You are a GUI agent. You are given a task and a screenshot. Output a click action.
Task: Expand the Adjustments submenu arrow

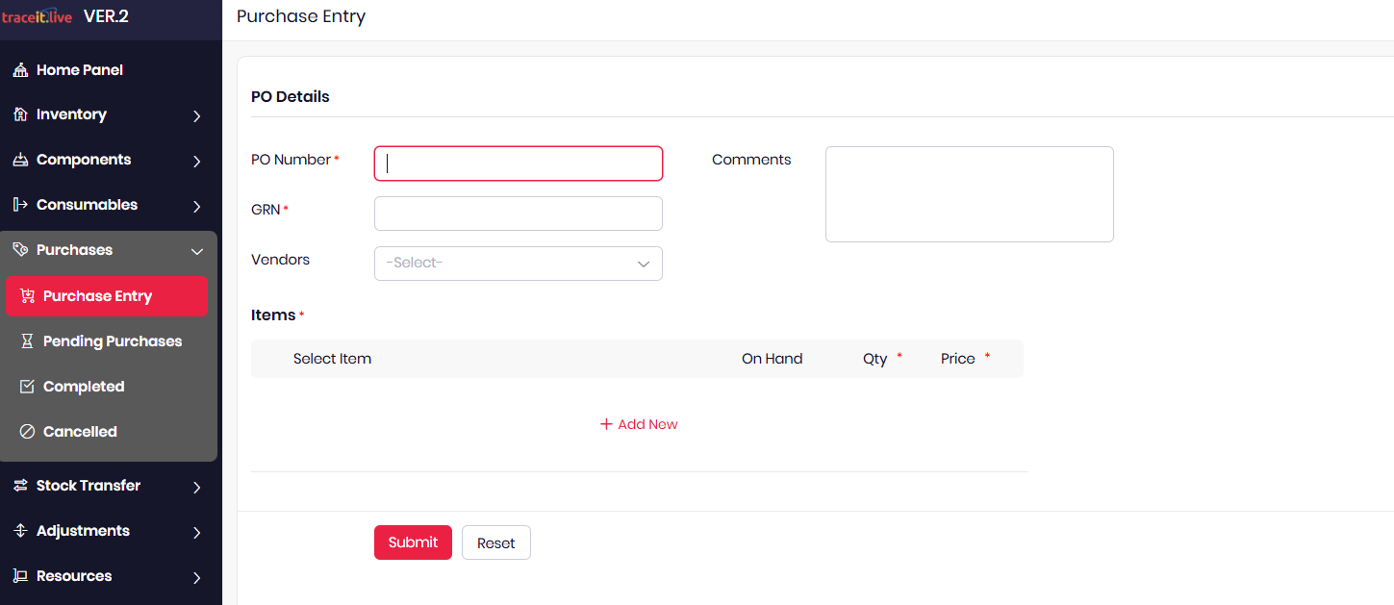(196, 532)
